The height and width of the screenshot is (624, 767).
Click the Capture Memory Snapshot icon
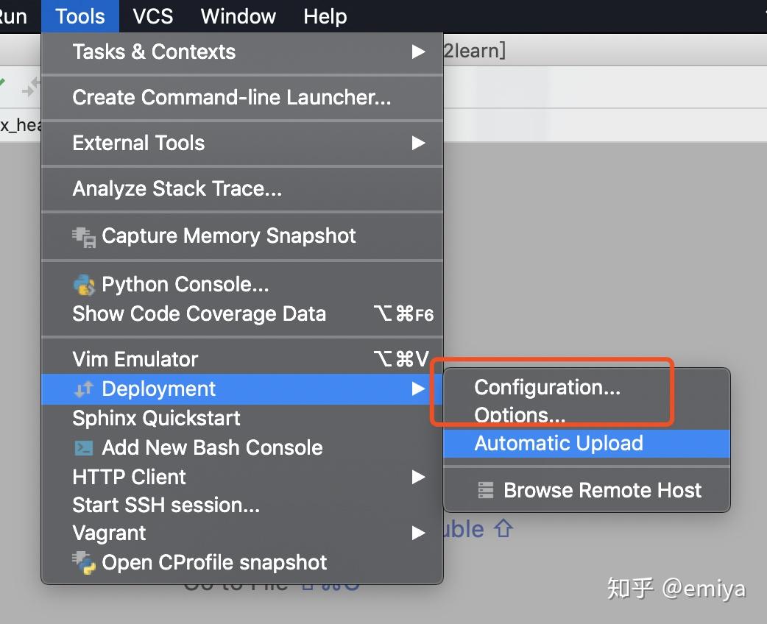(84, 236)
